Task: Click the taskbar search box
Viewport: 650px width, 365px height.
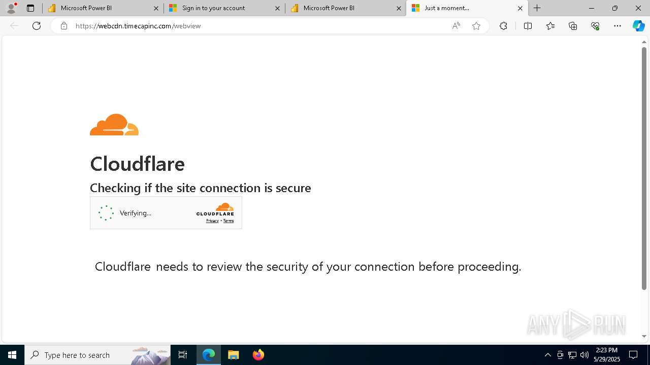Action: 97,355
